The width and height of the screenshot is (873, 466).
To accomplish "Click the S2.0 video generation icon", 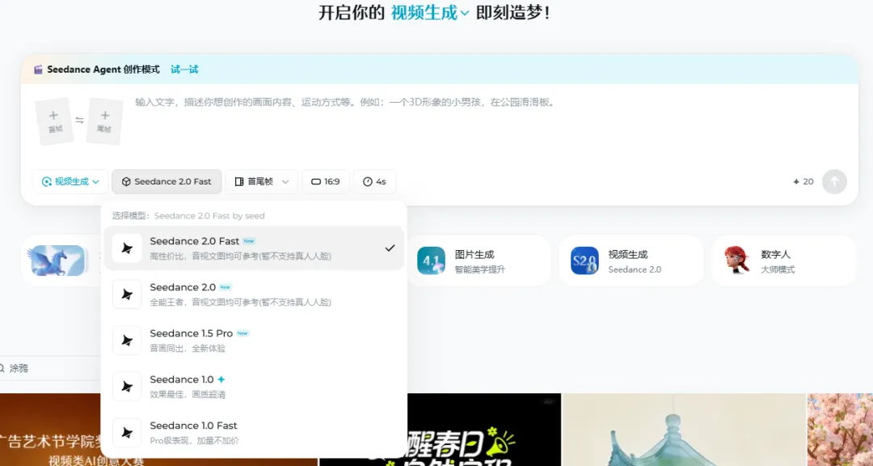I will pos(584,261).
